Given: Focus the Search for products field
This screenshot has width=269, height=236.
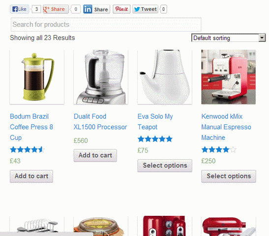Looking at the screenshot, I should click(106, 25).
